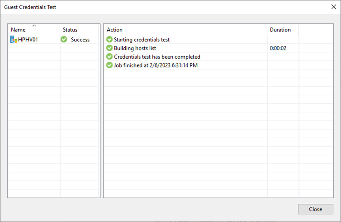Viewport: 341px width, 222px height.
Task: Click the HPHV01 server icon
Action: (13, 40)
